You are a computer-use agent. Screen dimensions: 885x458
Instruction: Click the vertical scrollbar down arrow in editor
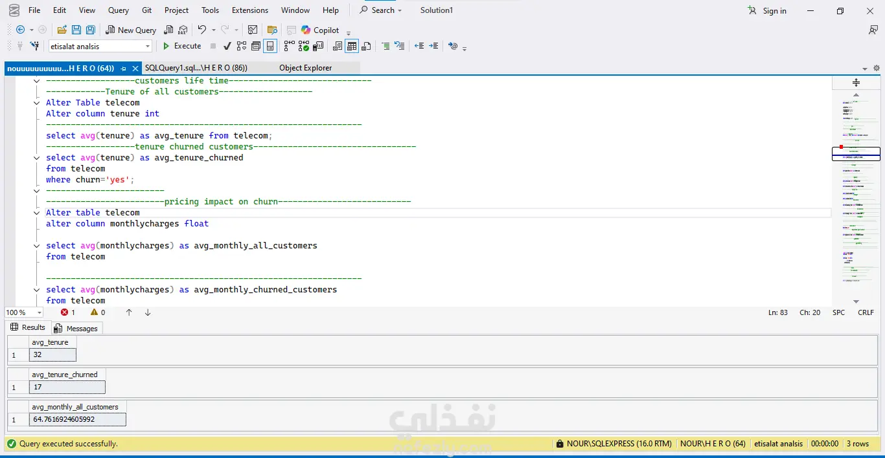click(856, 301)
